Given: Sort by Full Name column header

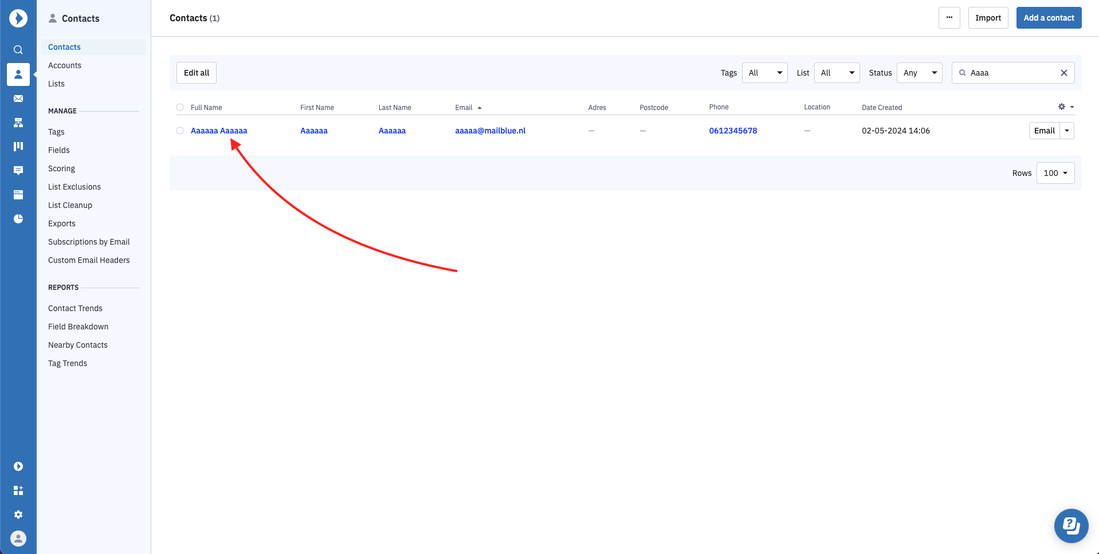Looking at the screenshot, I should (x=206, y=108).
